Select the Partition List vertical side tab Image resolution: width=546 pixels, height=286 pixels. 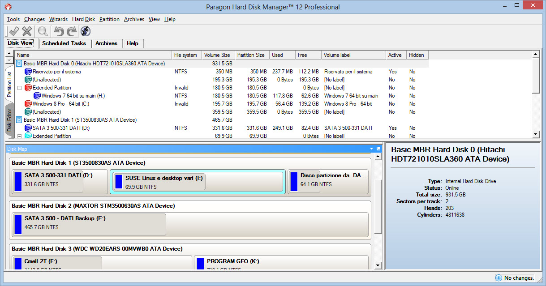pos(9,85)
